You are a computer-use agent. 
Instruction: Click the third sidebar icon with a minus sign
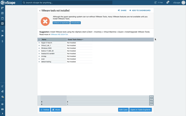coord(2,18)
